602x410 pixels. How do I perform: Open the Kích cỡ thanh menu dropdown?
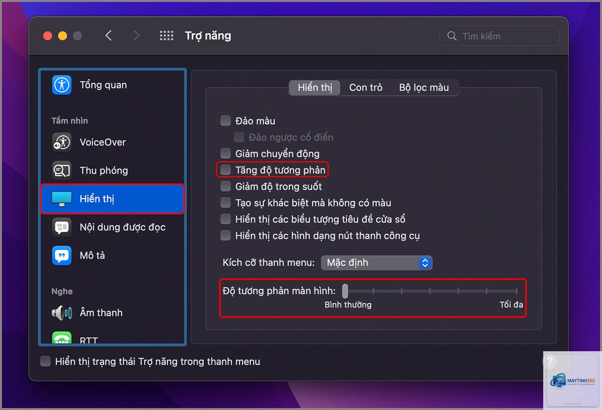[376, 263]
